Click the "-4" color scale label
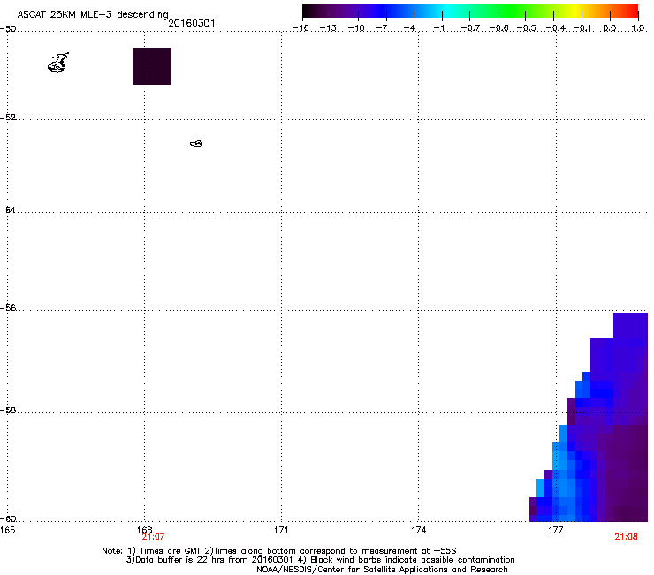Screen dimensions: 654x575 [409, 28]
